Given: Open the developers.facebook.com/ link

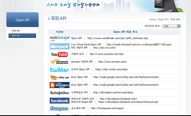Looking at the screenshot, I should click(118, 99).
